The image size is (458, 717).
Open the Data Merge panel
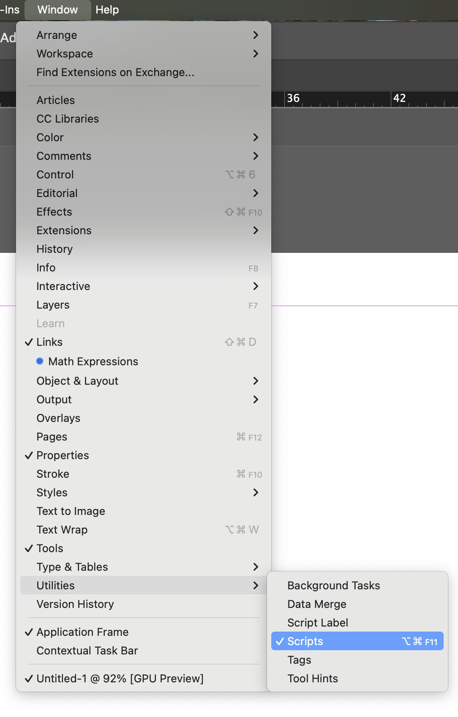tap(317, 604)
